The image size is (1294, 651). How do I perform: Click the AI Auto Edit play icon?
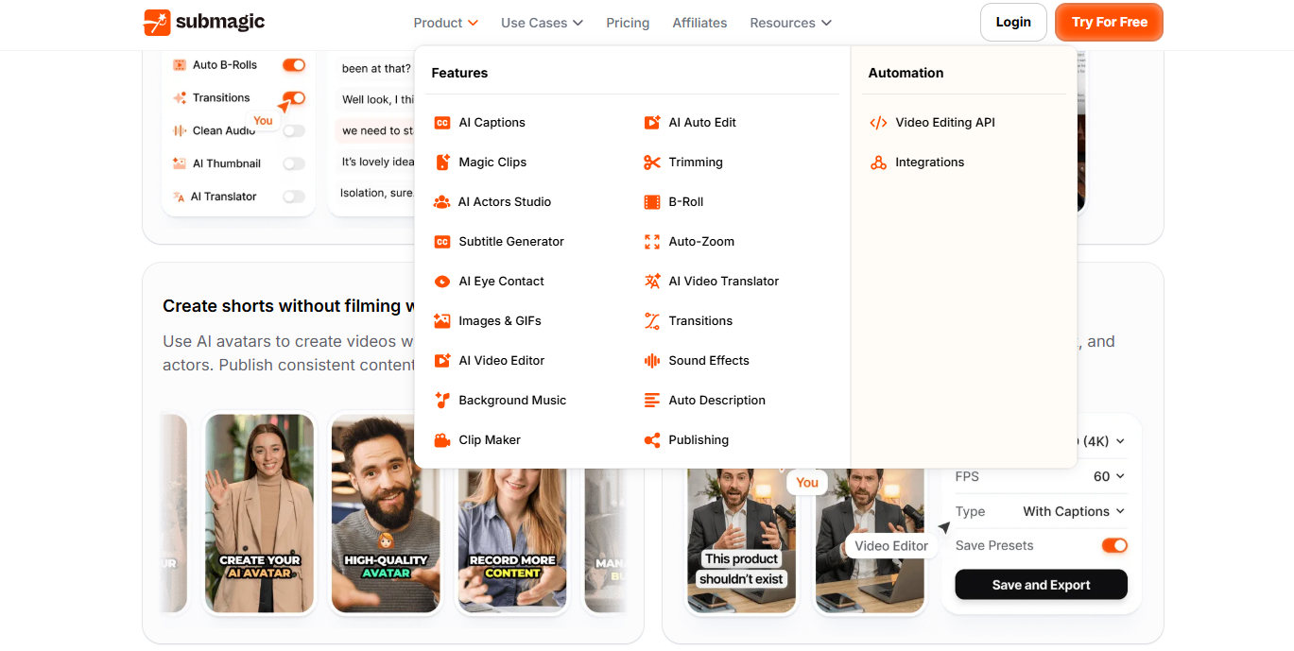[652, 123]
